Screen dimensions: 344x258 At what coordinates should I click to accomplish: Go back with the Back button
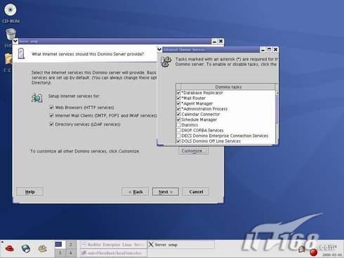click(x=135, y=192)
